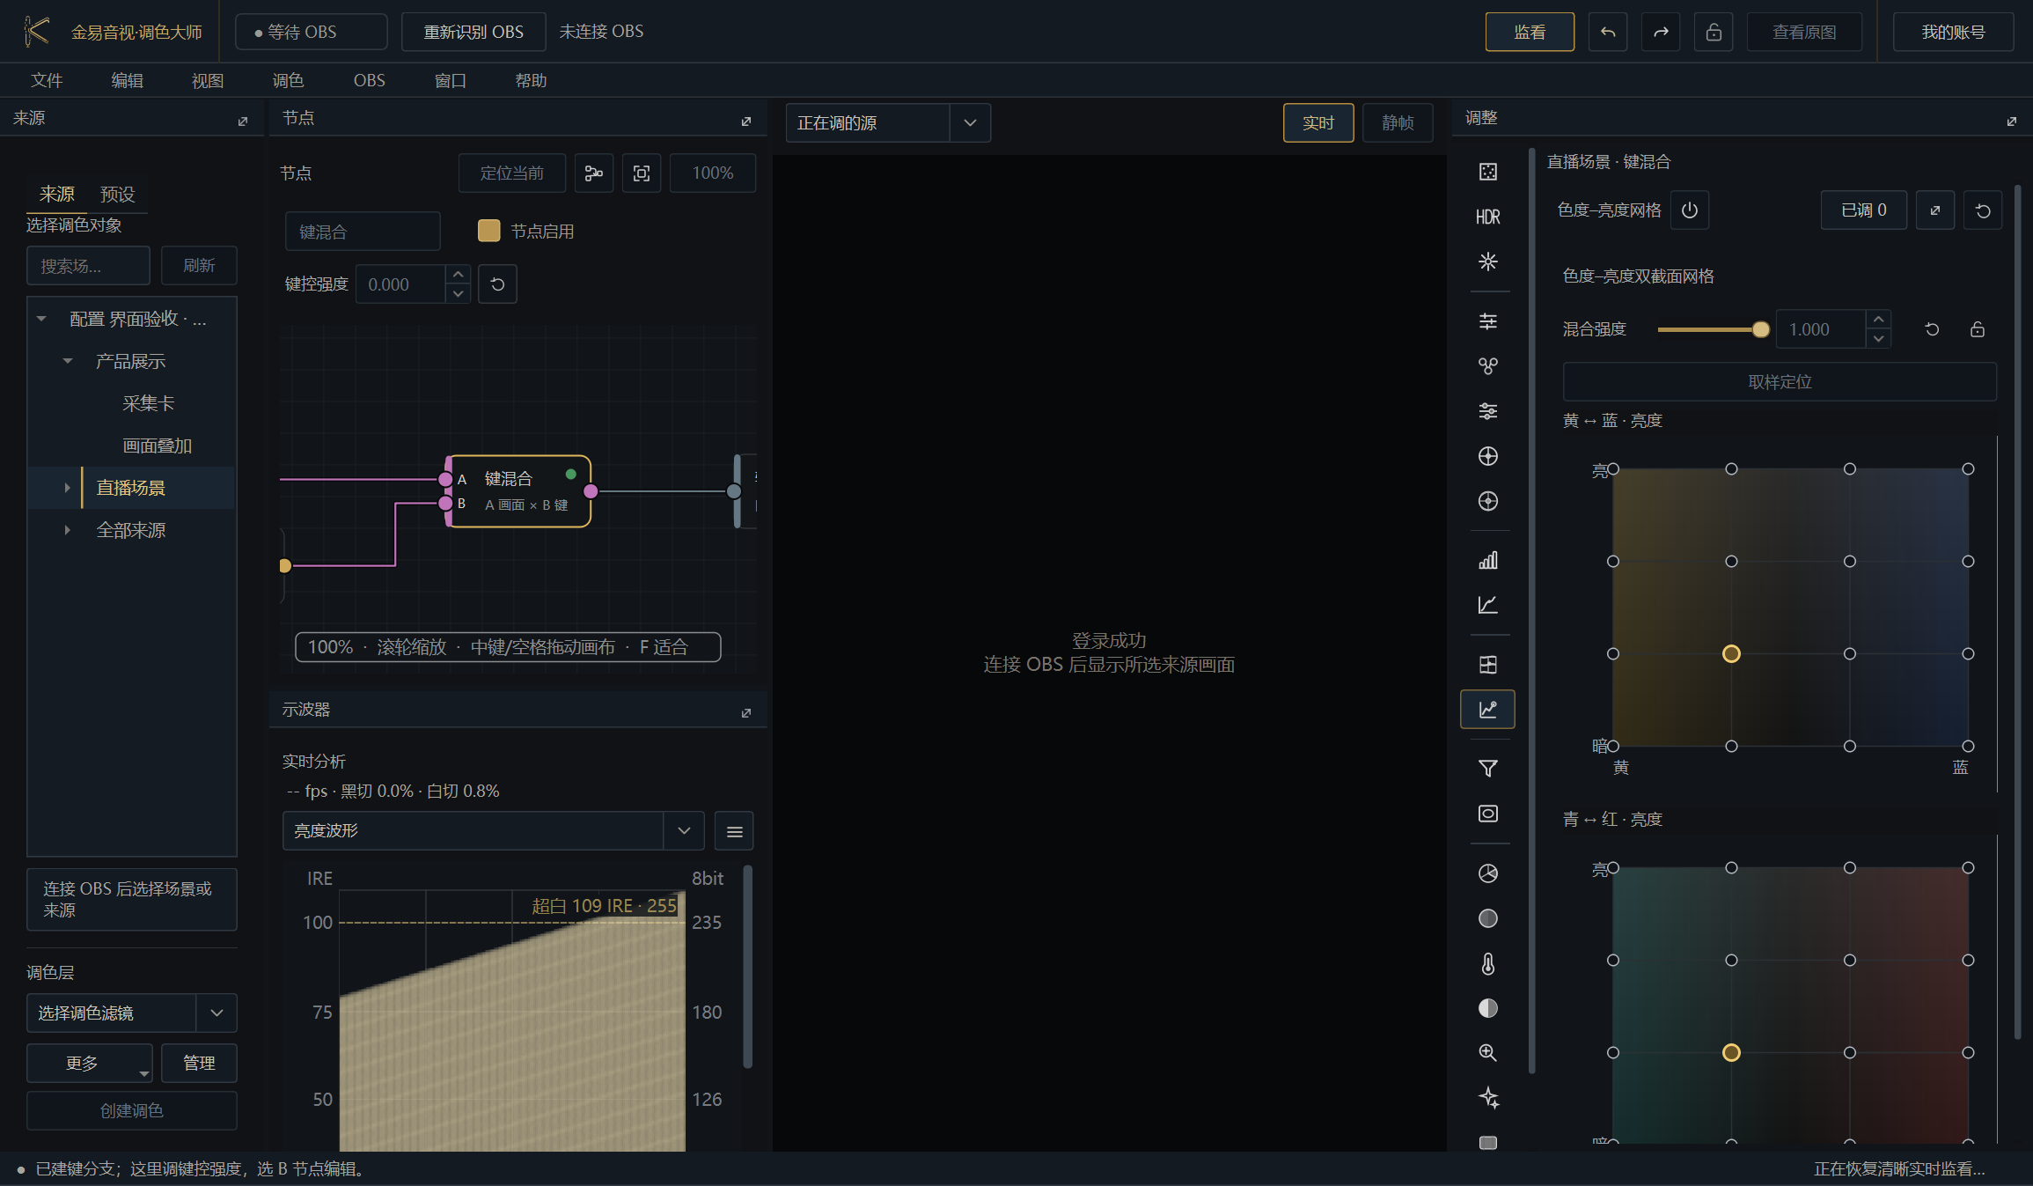Switch preview to 实时 mode
The width and height of the screenshot is (2033, 1186).
pos(1318,122)
